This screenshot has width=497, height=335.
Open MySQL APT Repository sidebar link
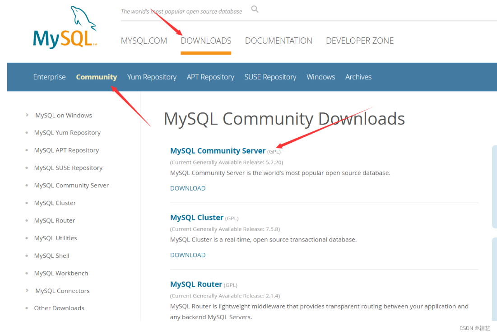(66, 150)
